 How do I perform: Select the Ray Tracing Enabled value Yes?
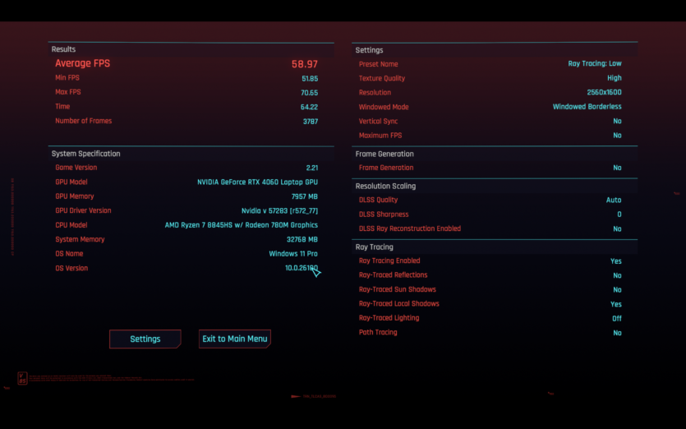coord(616,261)
